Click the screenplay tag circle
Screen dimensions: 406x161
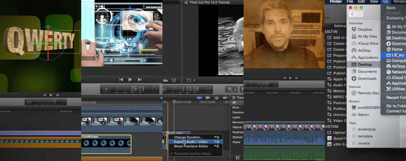click(x=354, y=129)
